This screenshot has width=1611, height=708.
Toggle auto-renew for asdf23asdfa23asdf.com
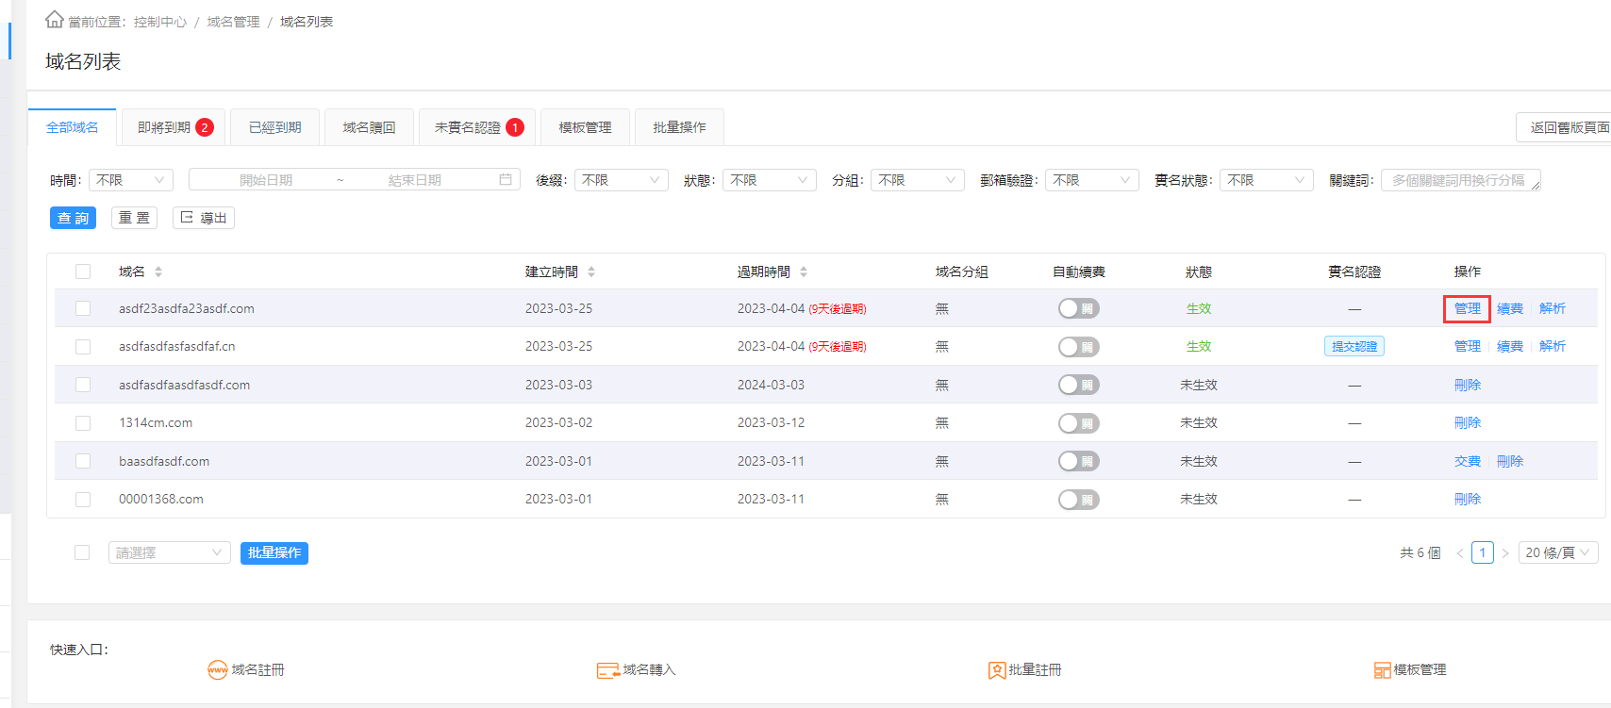coord(1079,308)
